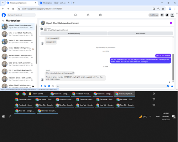Switch to Messenger | Faceb... taskbar window
The image size is (178, 142).
coord(124,94)
